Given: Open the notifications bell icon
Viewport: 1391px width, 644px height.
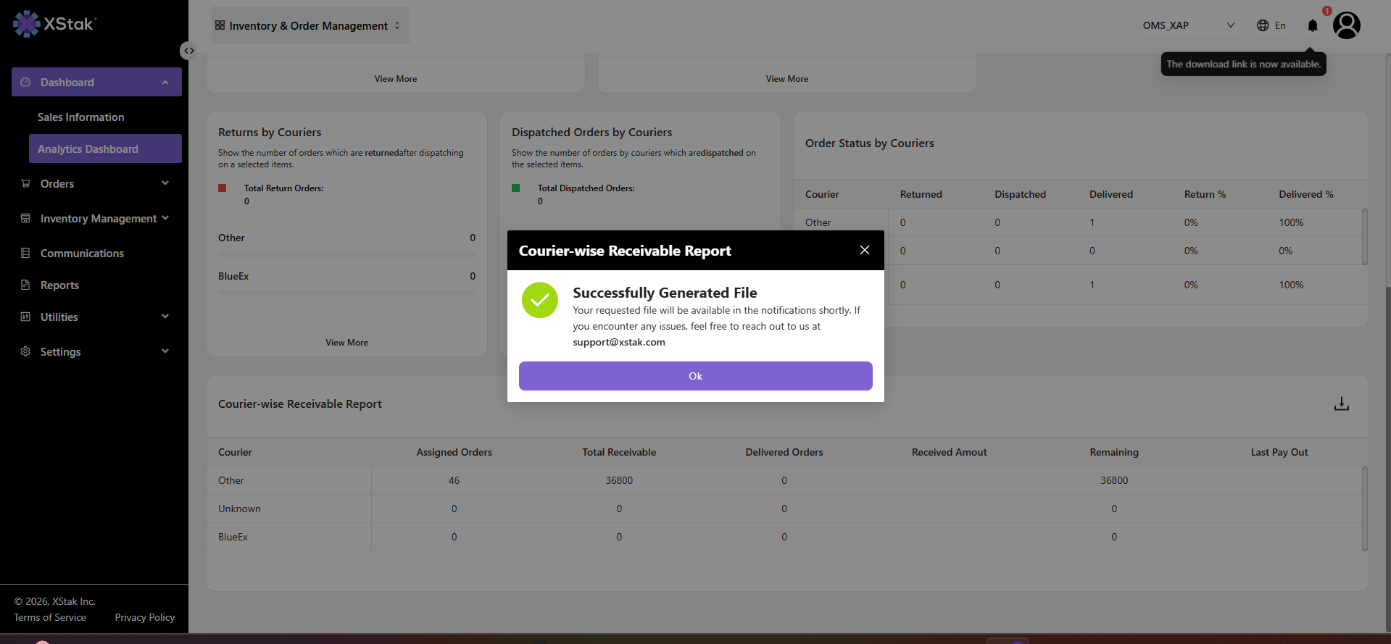Looking at the screenshot, I should [1312, 25].
